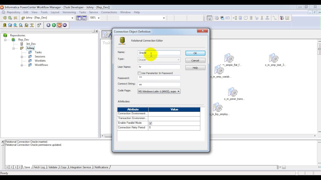Collapse the Rep_Dev repository node
This screenshot has height=180, width=321.
[x=5, y=40]
